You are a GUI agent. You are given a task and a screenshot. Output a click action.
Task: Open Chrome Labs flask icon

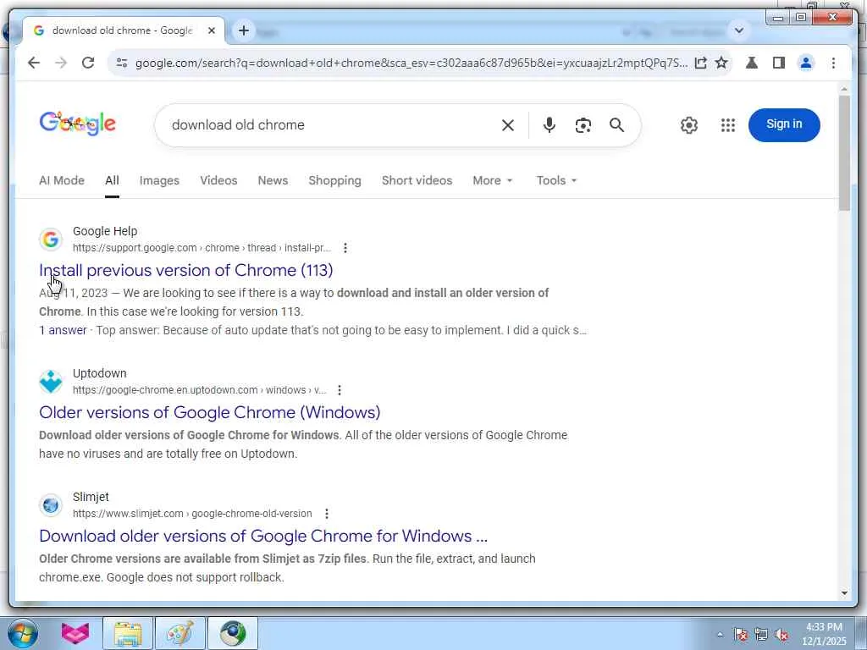click(752, 63)
